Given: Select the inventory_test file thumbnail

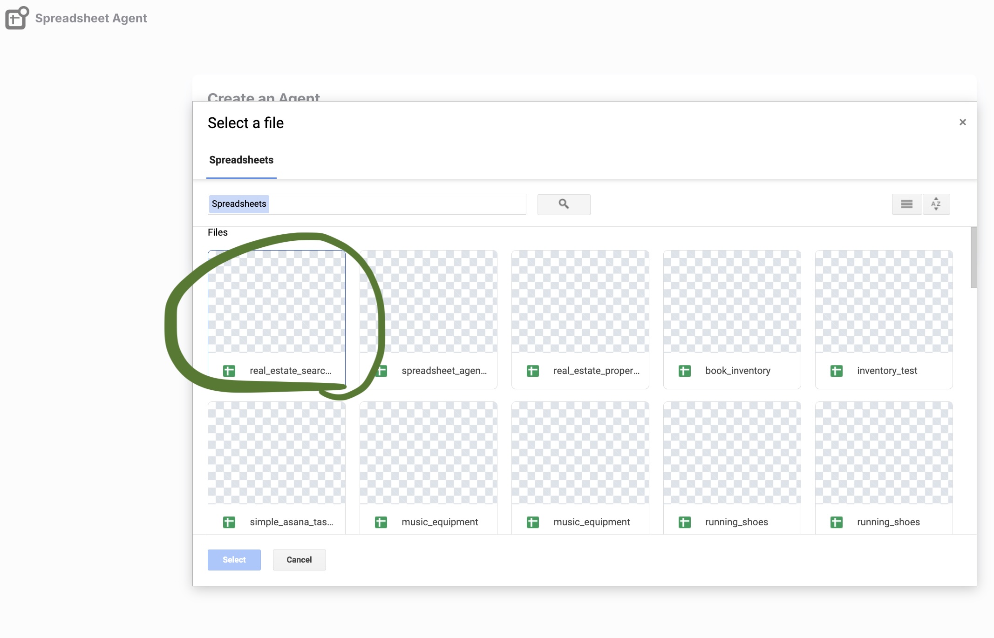Looking at the screenshot, I should pos(884,302).
